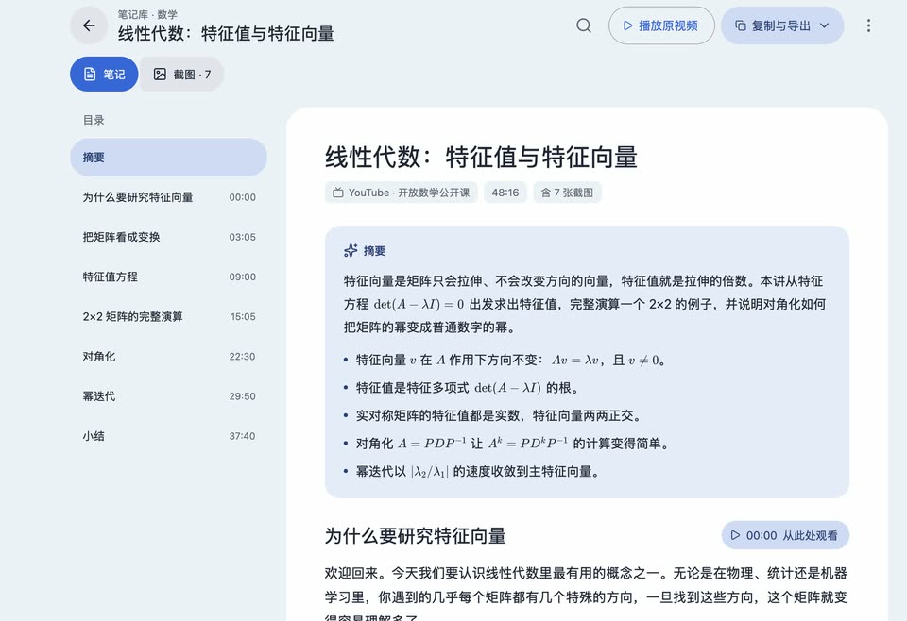The image size is (907, 621).
Task: Click timestamp 03:05 in the contents list
Action: (243, 237)
